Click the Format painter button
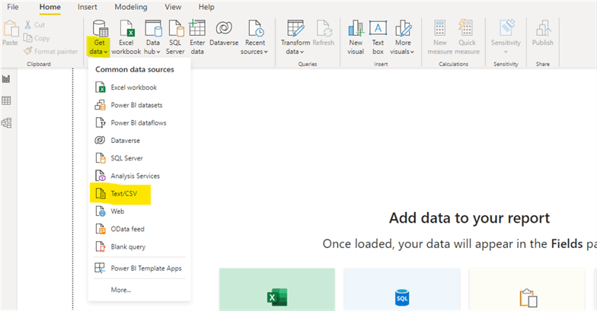597x311 pixels. tap(50, 51)
